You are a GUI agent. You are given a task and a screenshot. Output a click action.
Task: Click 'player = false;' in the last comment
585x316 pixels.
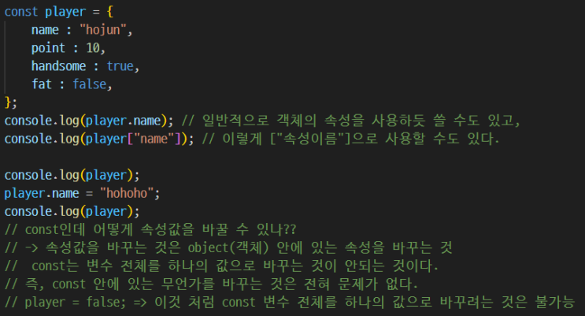click(x=76, y=302)
